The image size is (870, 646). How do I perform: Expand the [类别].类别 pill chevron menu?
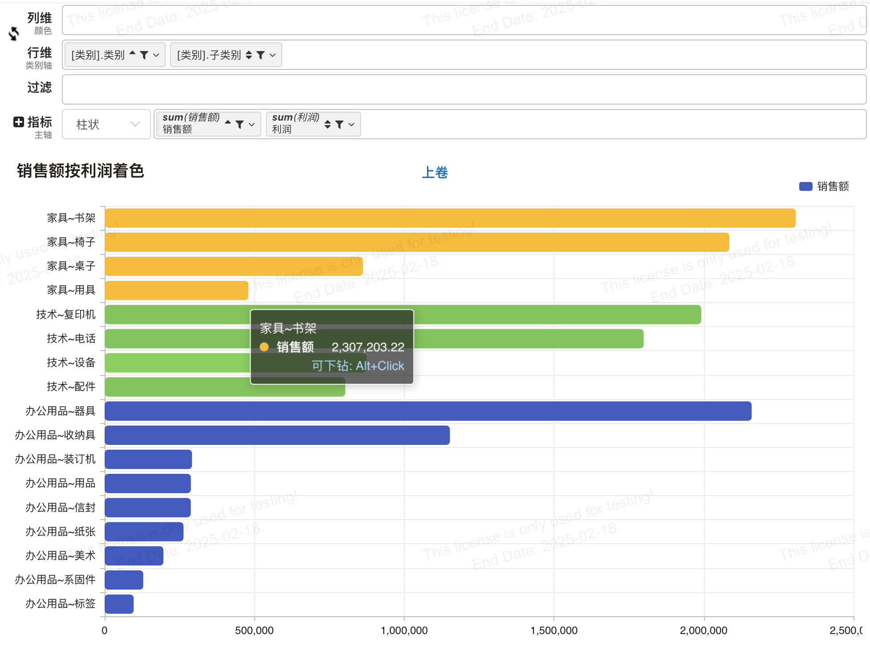pos(156,55)
